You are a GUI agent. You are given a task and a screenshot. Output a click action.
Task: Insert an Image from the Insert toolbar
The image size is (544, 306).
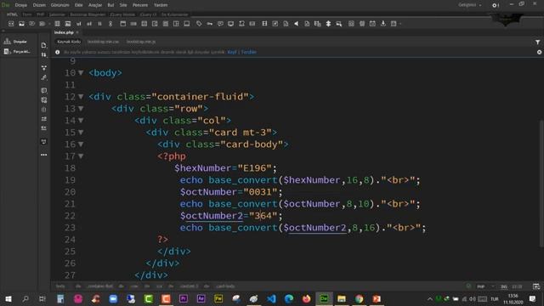pos(21,24)
